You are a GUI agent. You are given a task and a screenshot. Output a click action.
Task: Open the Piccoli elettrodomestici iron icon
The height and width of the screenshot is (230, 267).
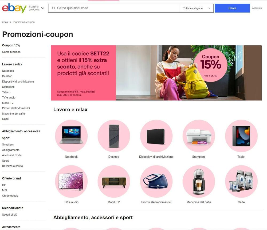click(156, 181)
